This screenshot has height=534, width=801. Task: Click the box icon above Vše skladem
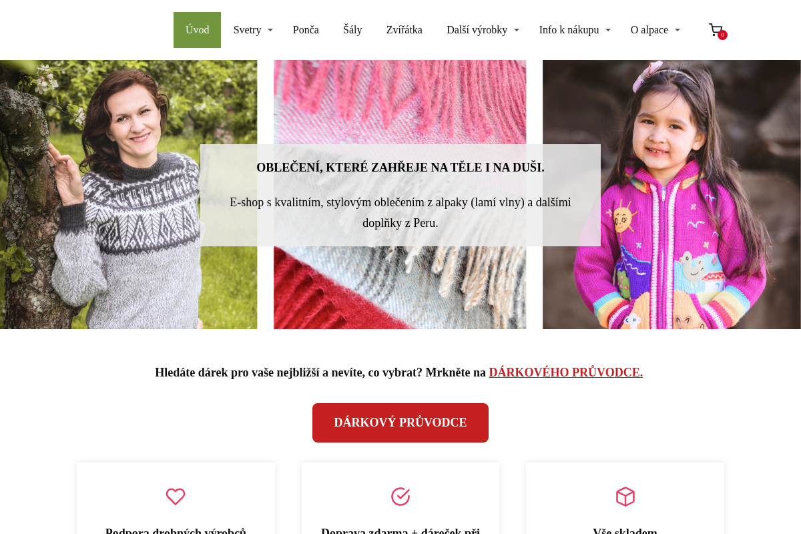625,497
